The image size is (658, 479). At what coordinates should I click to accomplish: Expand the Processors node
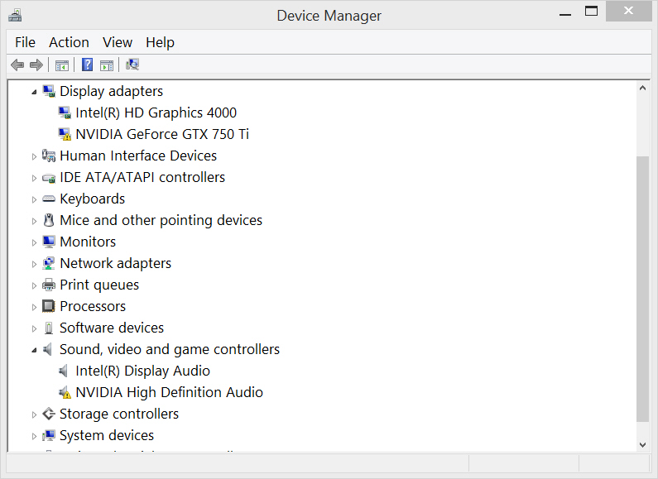tap(34, 307)
